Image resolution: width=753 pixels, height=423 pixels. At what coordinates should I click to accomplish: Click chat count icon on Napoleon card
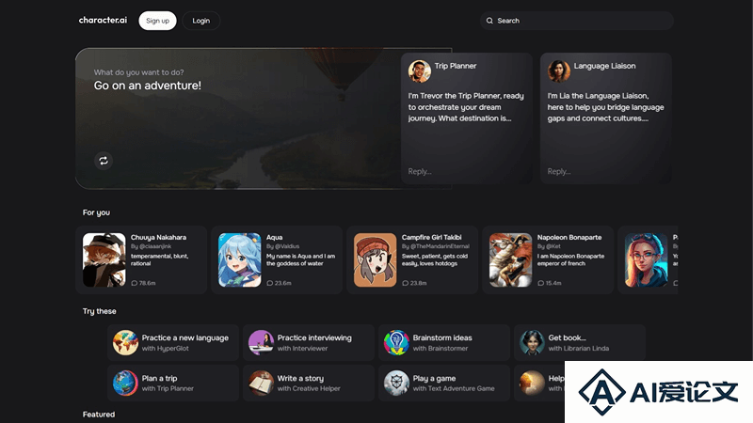tap(540, 283)
